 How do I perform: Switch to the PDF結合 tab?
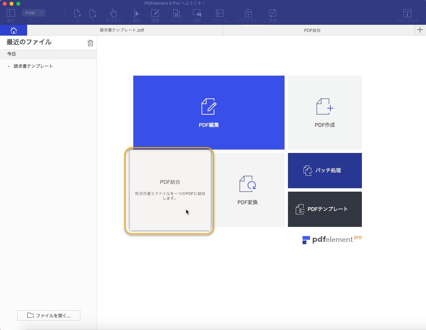[x=312, y=30]
